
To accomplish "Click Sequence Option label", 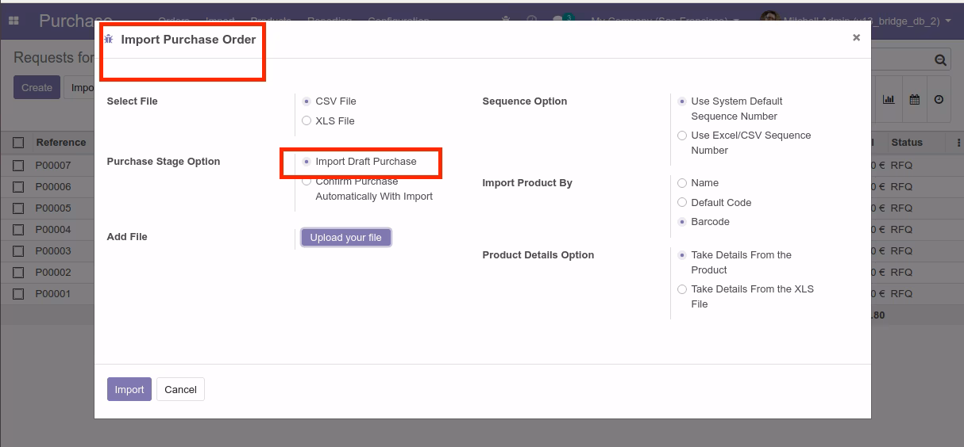I will pyautogui.click(x=525, y=101).
